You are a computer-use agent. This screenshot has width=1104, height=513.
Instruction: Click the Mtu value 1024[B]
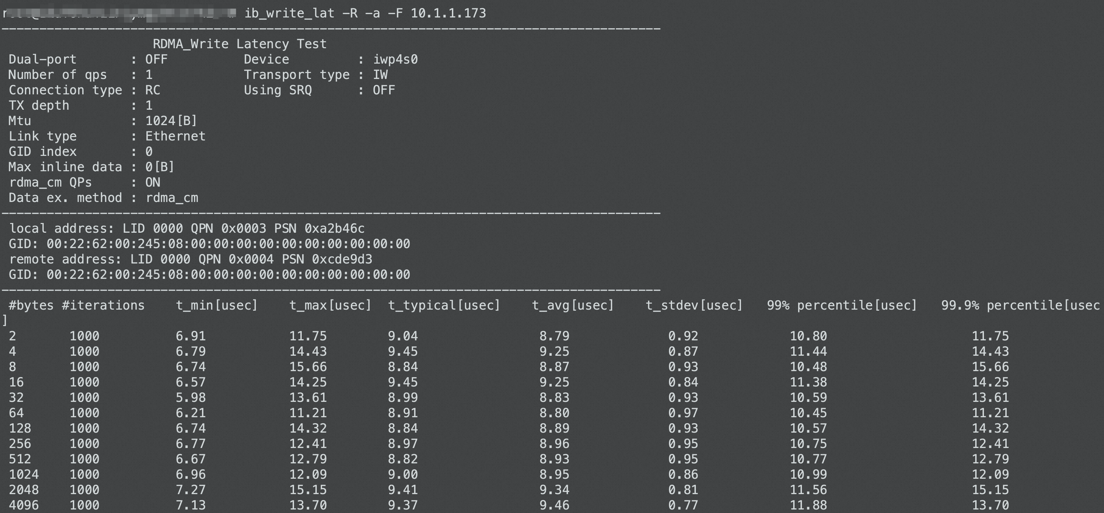coord(171,121)
